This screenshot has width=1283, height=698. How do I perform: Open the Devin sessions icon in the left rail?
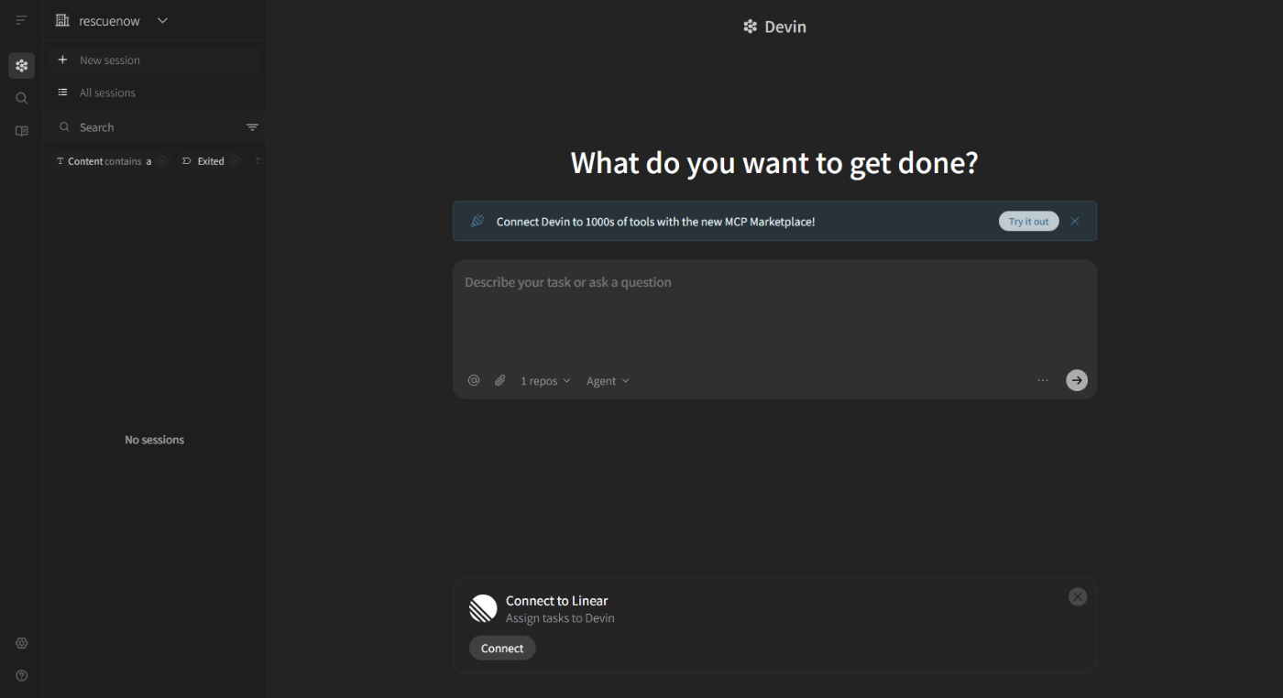pyautogui.click(x=22, y=66)
